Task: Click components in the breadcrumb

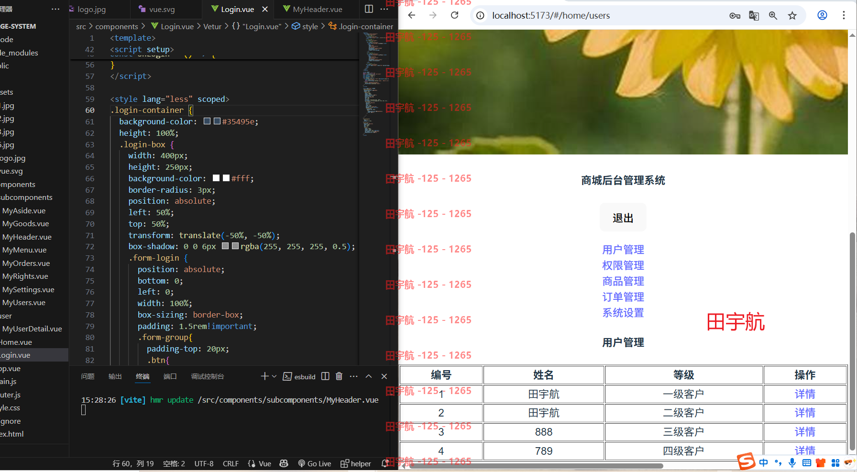Action: coord(117,26)
